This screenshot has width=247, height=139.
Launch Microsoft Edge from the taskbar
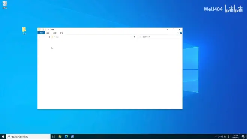pos(66,136)
